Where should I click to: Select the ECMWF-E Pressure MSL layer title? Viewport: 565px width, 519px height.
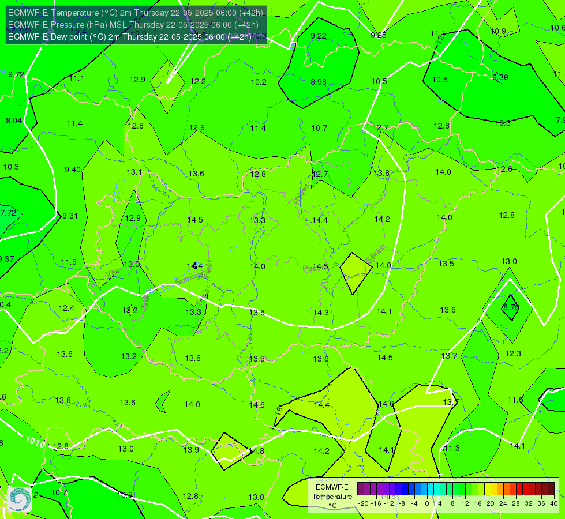point(133,25)
